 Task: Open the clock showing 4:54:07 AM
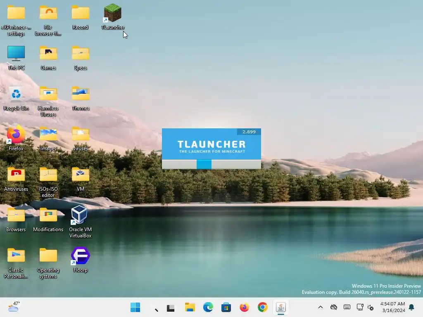pyautogui.click(x=392, y=307)
